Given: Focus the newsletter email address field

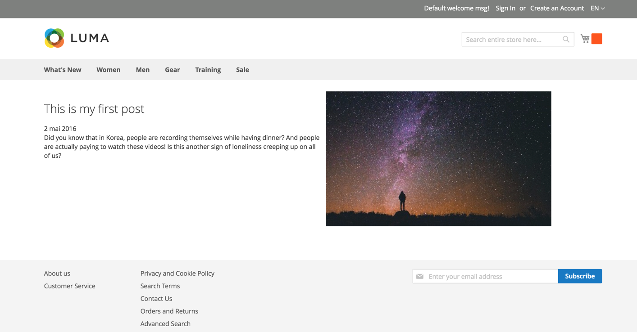Looking at the screenshot, I should click(485, 276).
